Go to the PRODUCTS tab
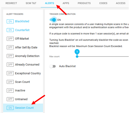Viewport: 130px width, 113px height. click(84, 3)
